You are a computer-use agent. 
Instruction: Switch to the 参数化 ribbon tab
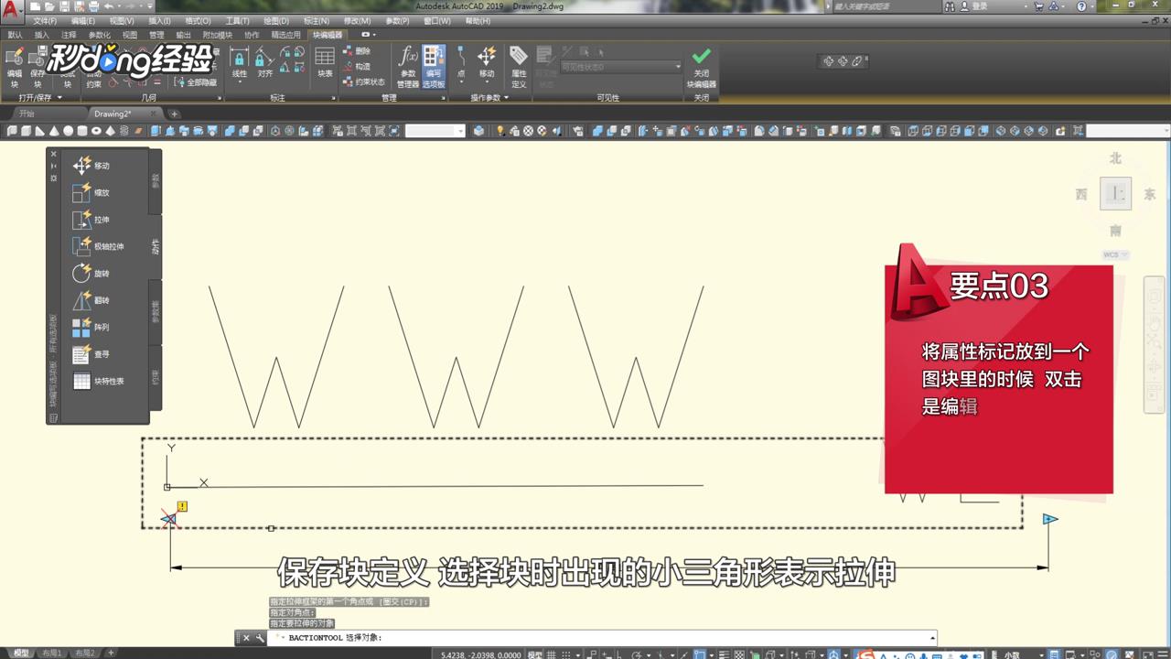click(99, 35)
